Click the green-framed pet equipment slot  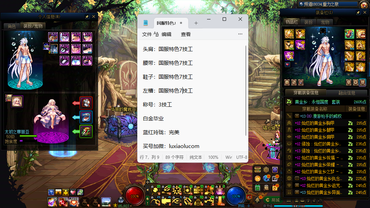tap(86, 131)
